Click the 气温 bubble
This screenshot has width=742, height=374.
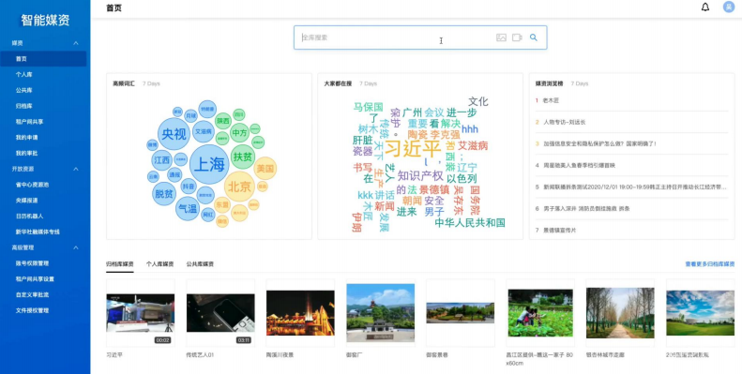188,208
